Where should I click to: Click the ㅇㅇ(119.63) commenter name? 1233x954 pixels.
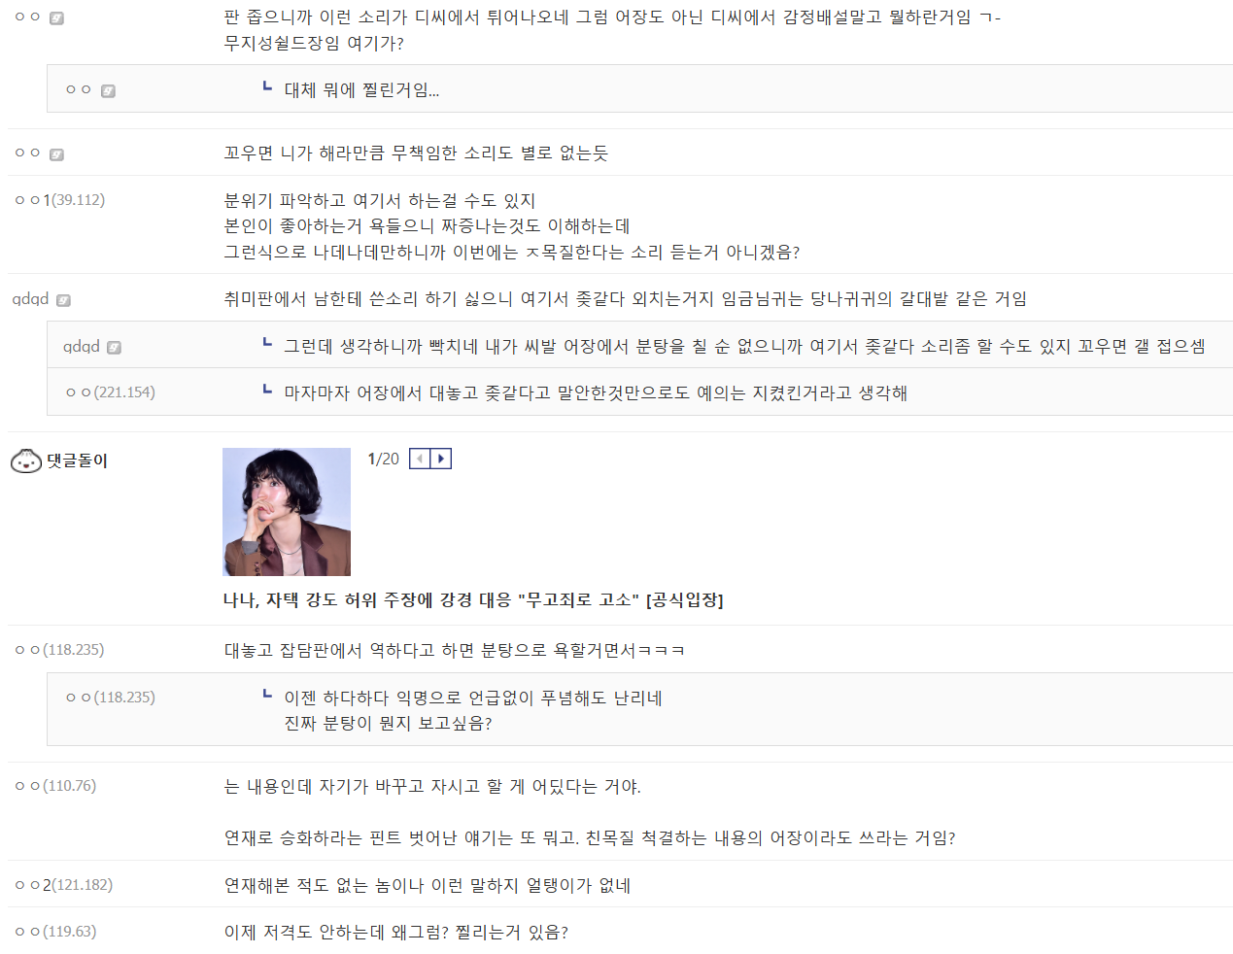coord(55,932)
